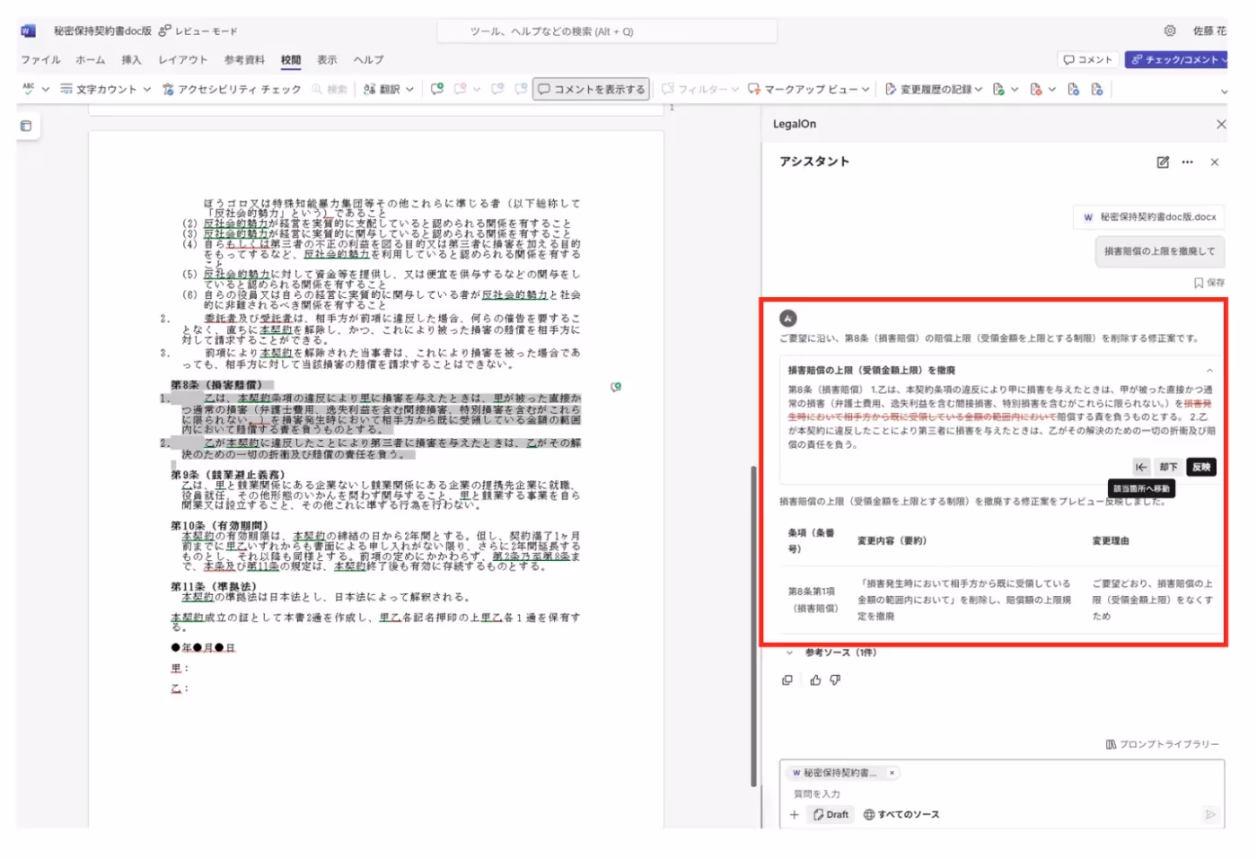Toggle コメントを表示する button

pyautogui.click(x=592, y=89)
